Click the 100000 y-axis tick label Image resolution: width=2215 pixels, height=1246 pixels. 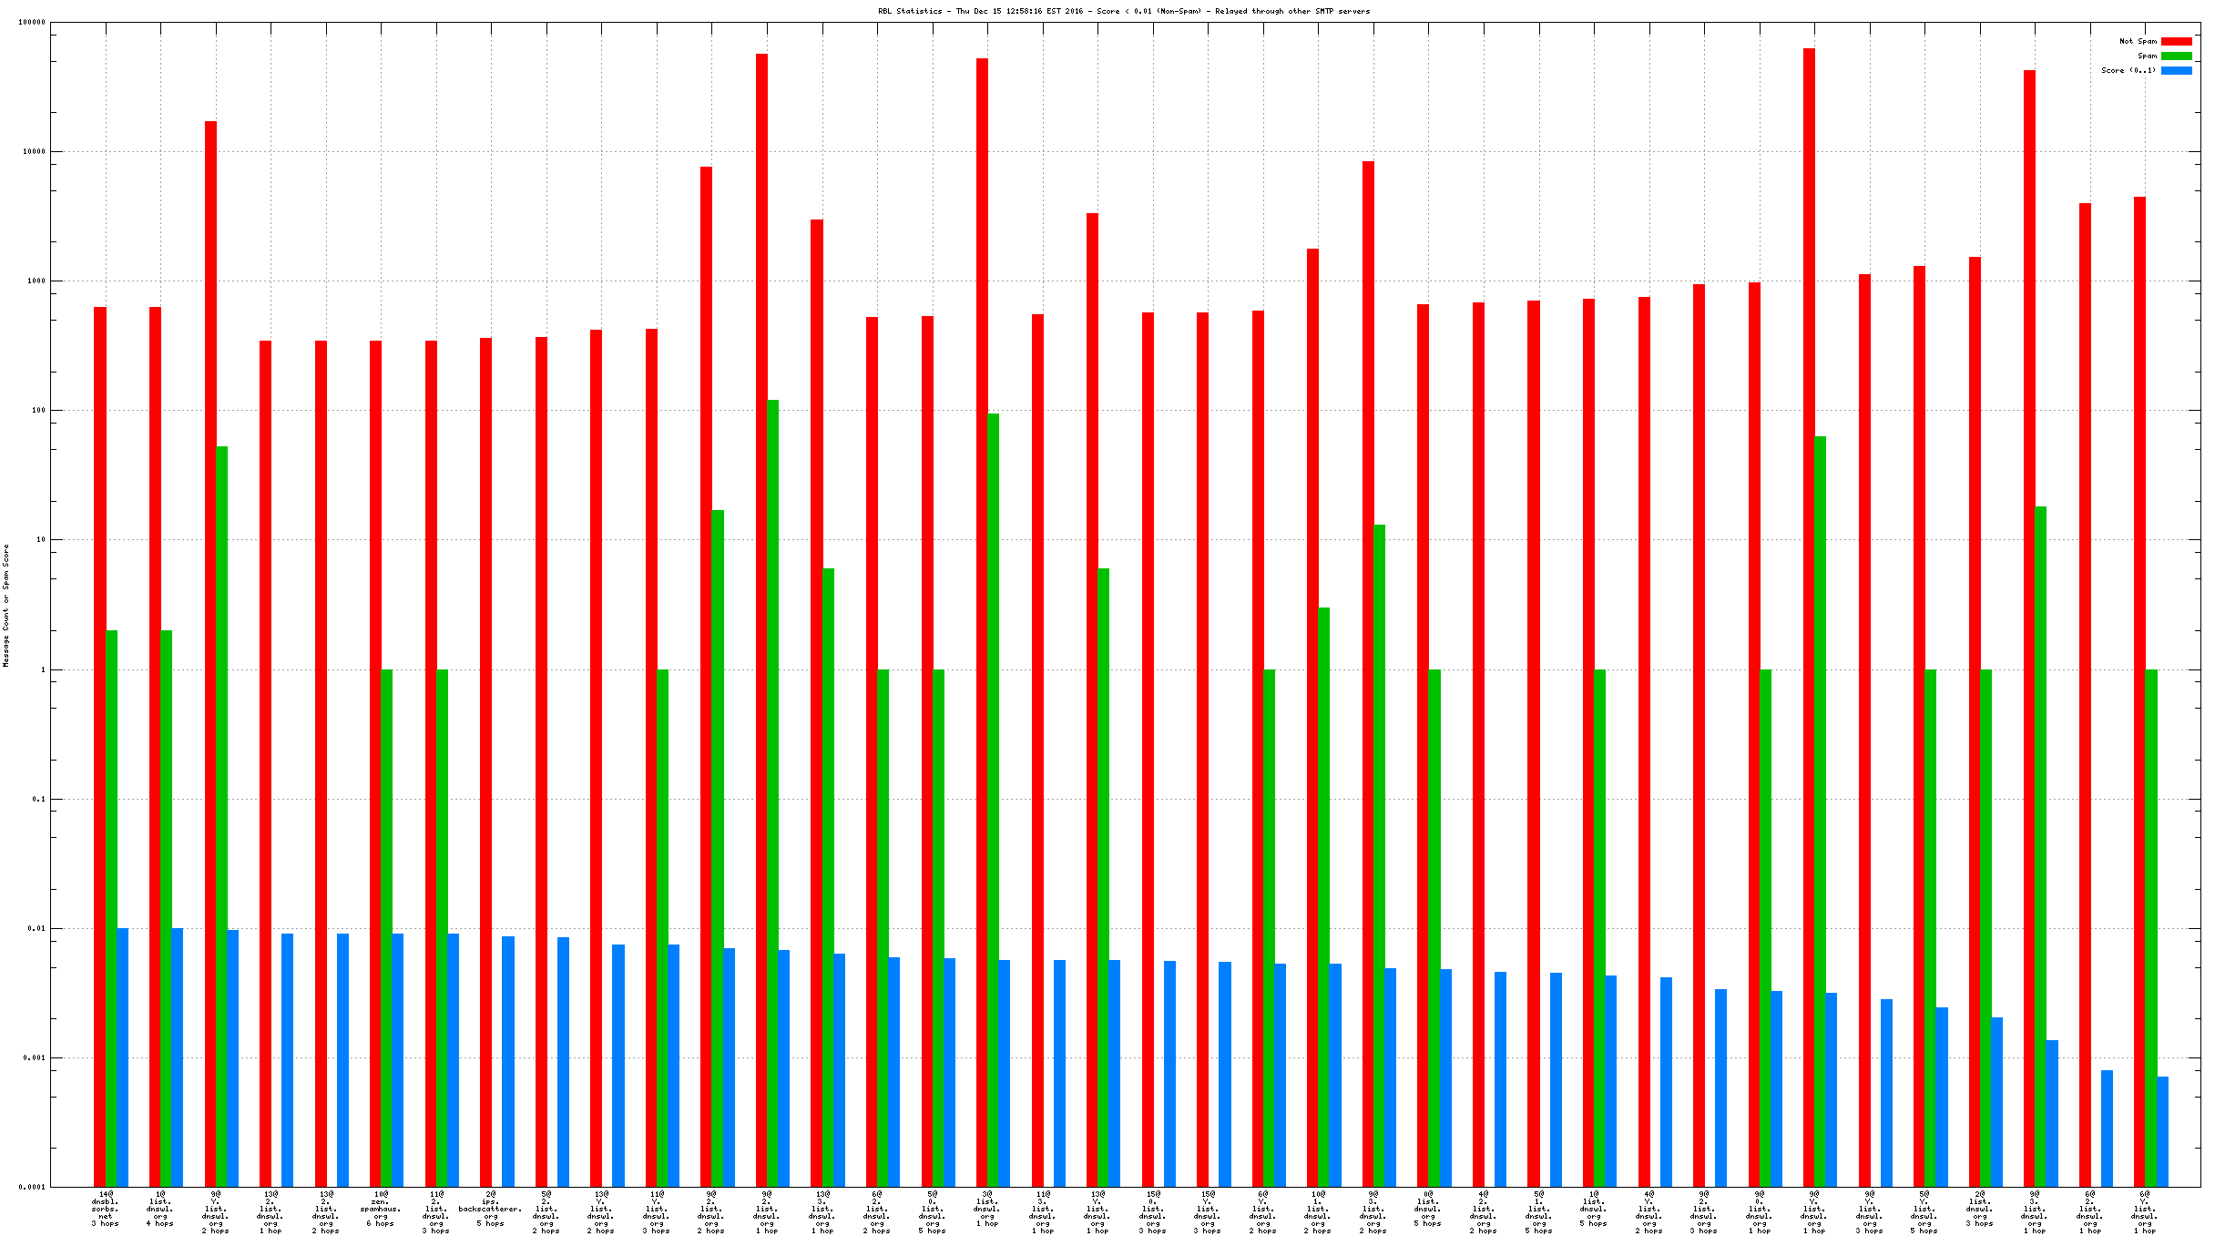[x=32, y=22]
